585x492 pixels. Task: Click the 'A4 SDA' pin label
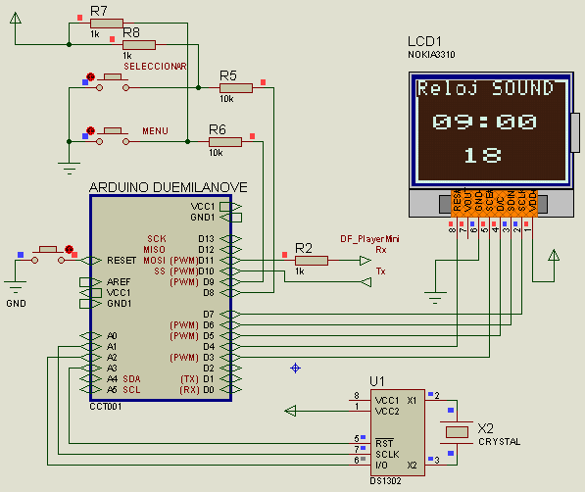pos(123,379)
